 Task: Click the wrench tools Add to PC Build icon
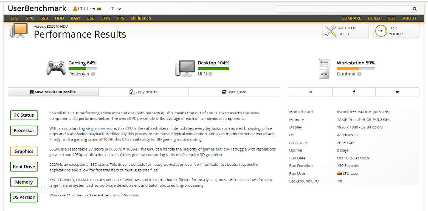[330, 31]
